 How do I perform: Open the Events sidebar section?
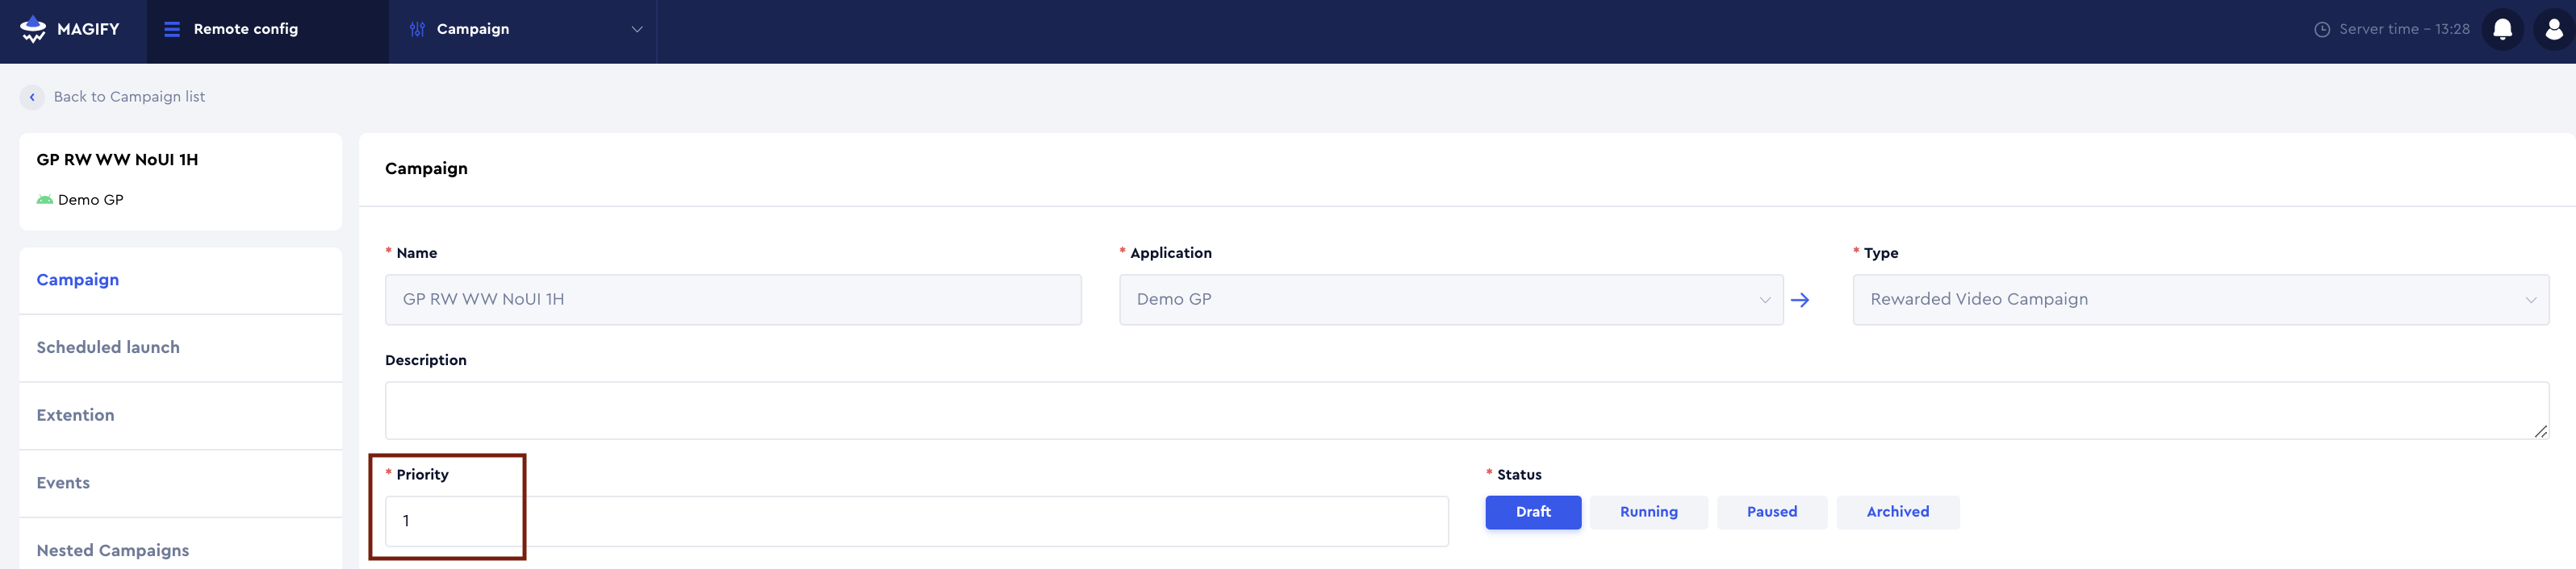coord(63,483)
